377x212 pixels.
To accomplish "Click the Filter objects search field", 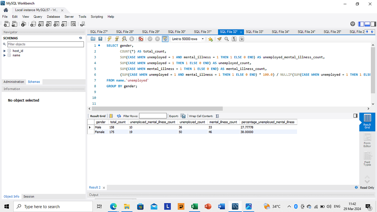I will point(46,44).
